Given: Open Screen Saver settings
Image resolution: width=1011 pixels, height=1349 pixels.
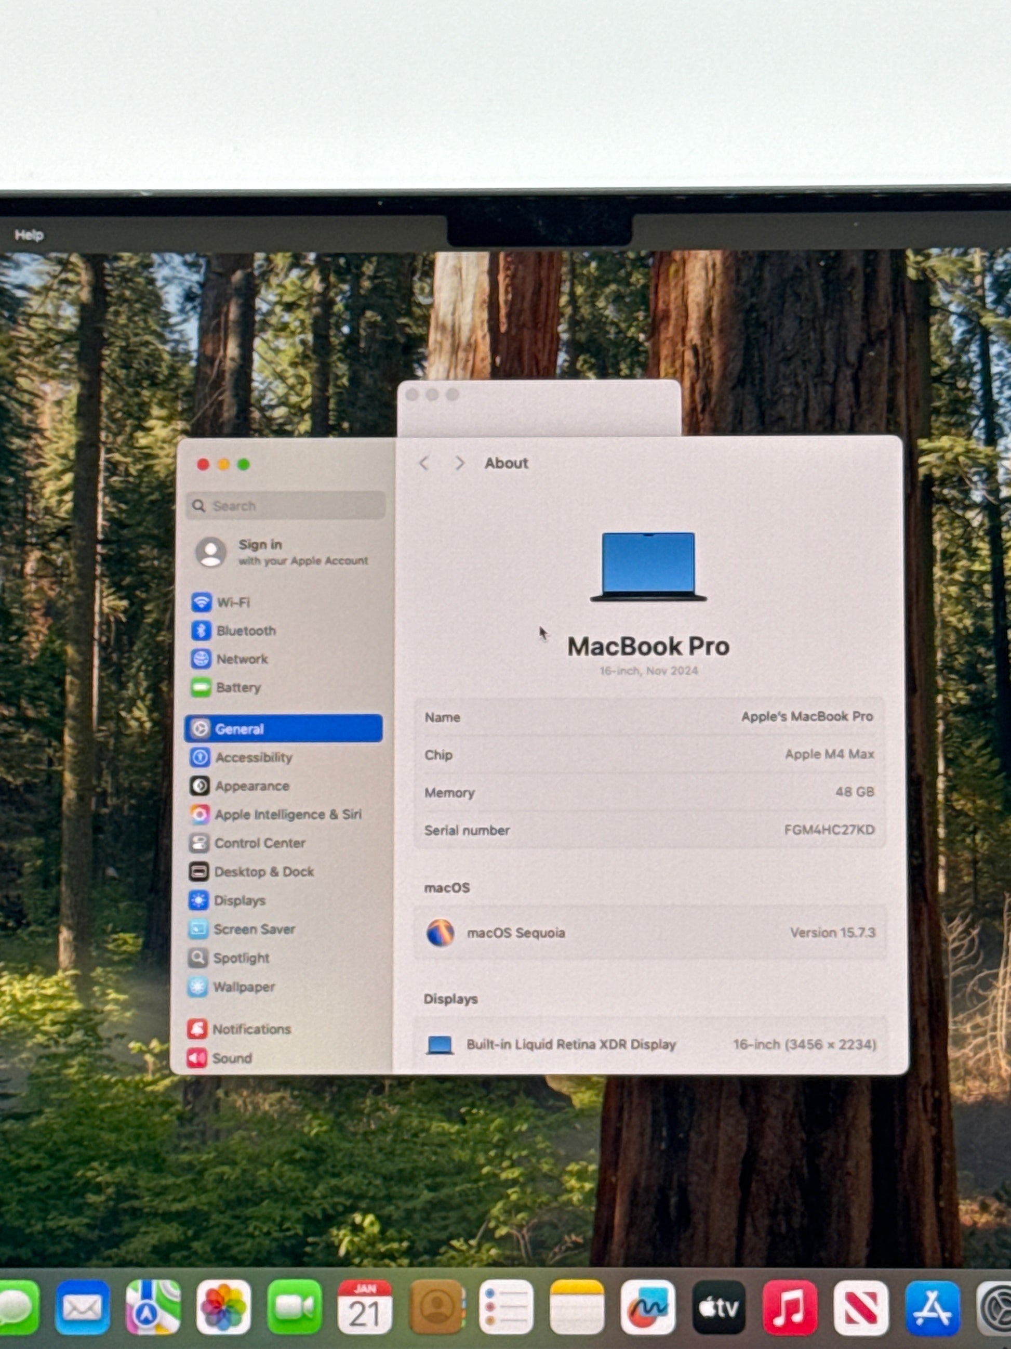Looking at the screenshot, I should coord(254,929).
